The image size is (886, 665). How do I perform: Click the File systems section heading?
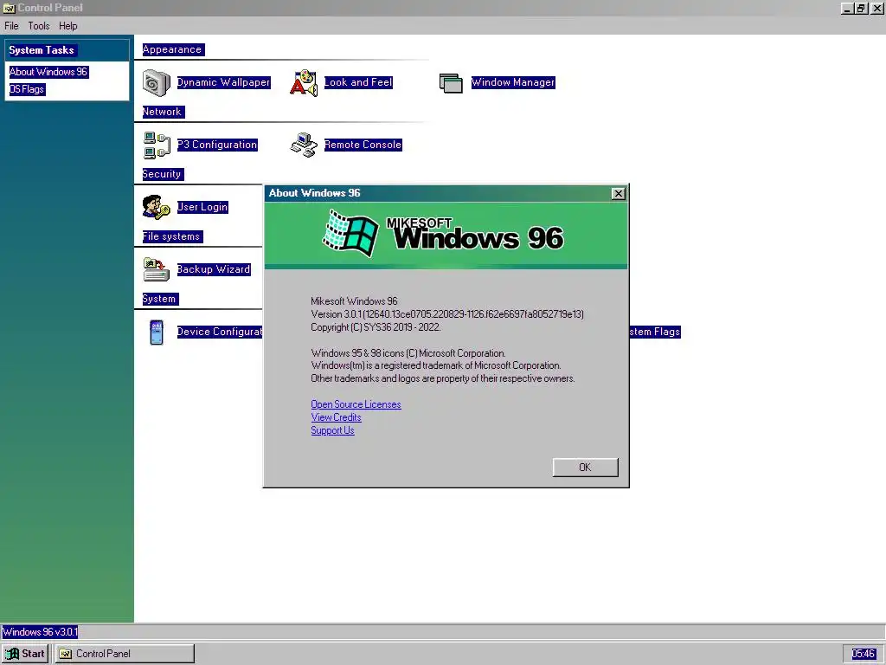172,236
